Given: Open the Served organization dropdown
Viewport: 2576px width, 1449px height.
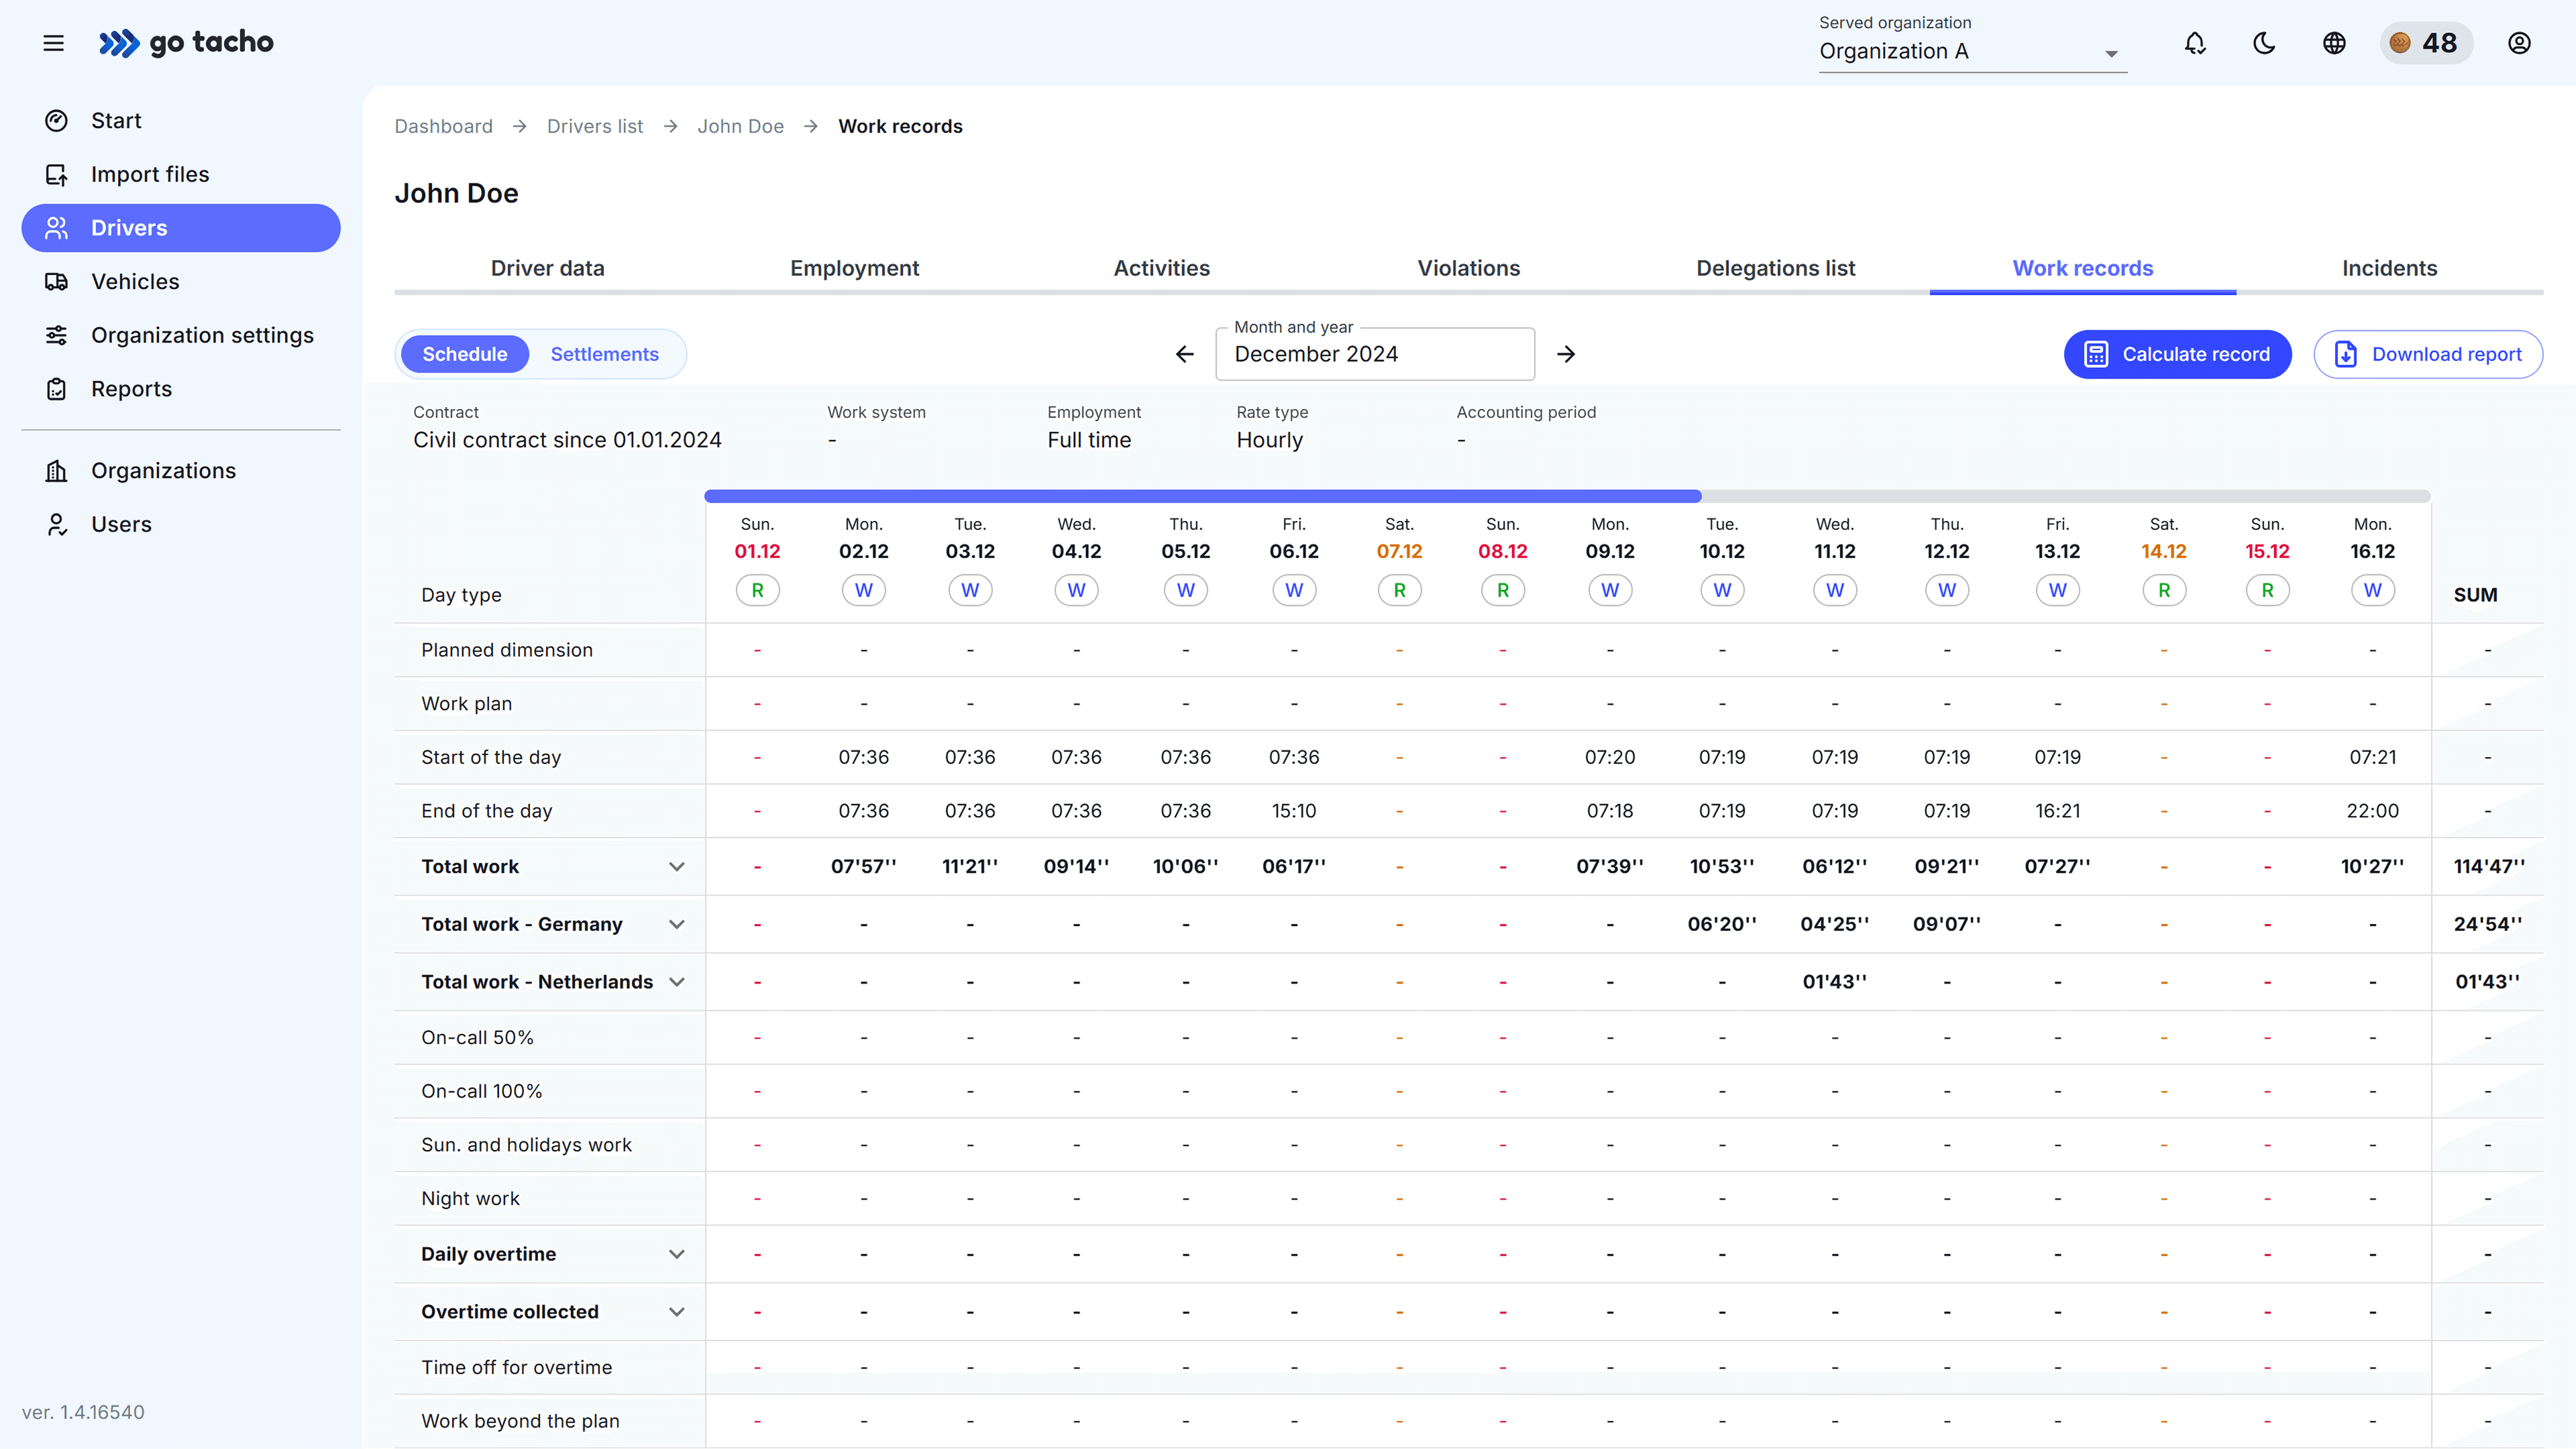Looking at the screenshot, I should (x=1970, y=52).
